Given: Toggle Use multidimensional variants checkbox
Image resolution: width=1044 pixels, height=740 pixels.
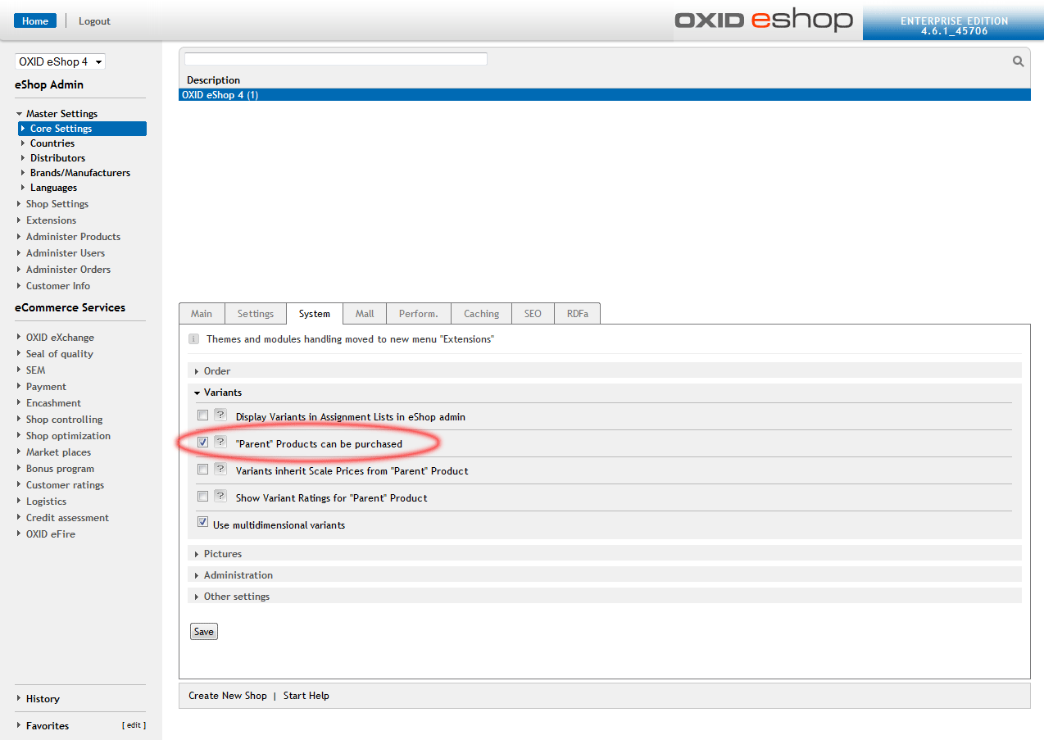Looking at the screenshot, I should coord(202,523).
